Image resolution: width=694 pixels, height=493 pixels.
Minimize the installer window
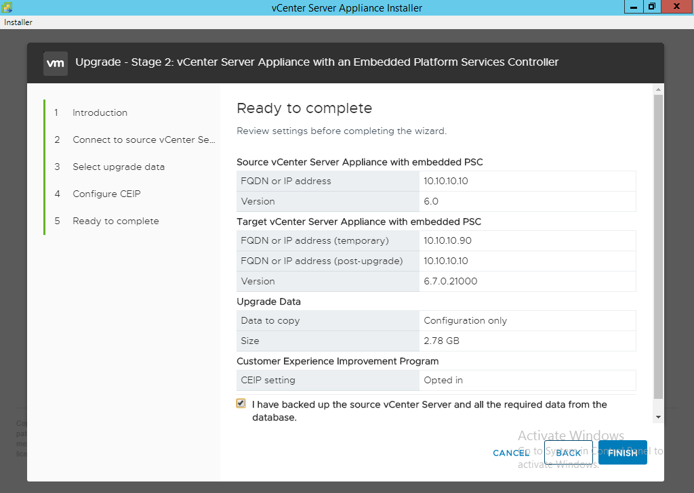634,7
